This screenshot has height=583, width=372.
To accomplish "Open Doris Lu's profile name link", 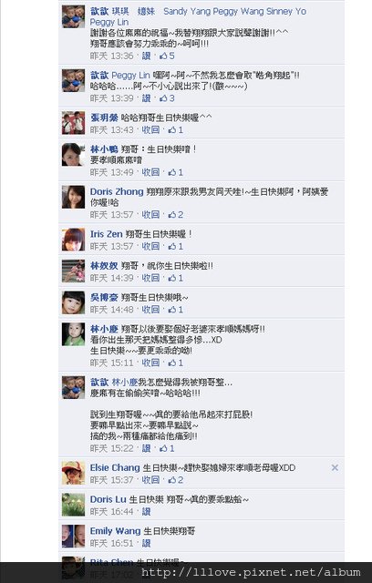I will [108, 499].
